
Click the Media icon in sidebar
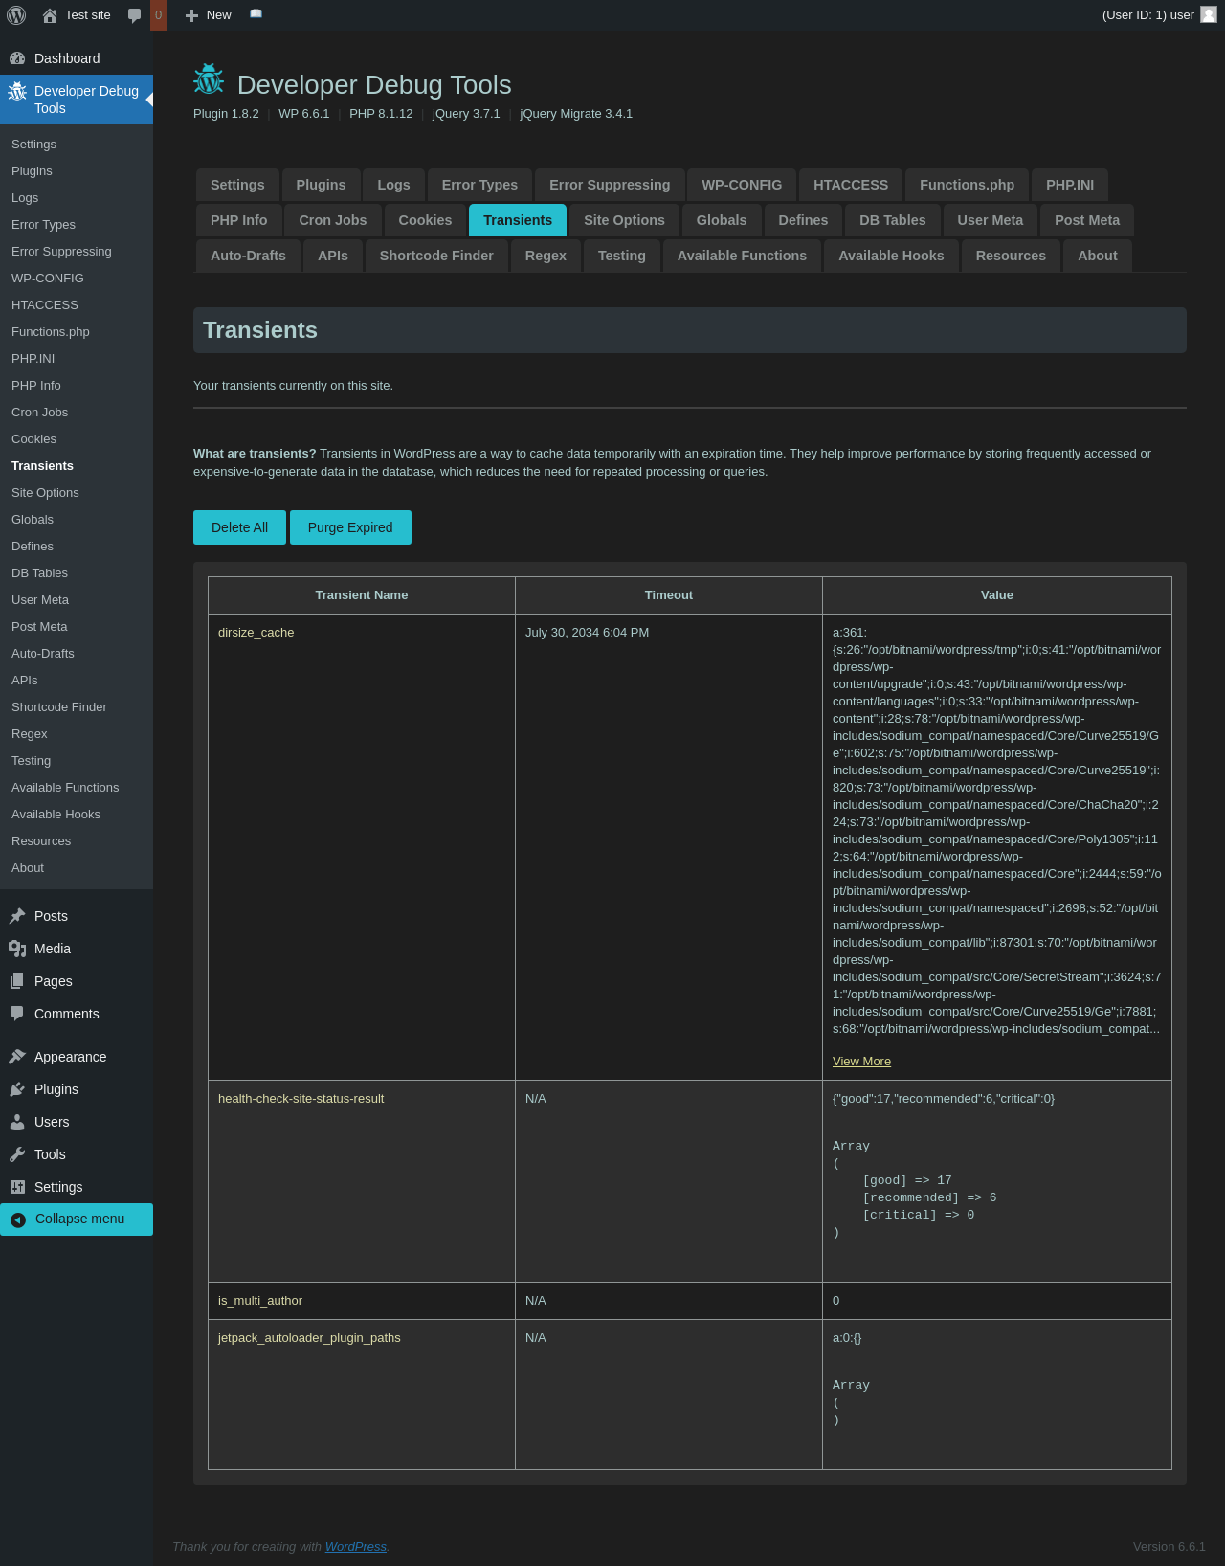point(17,949)
